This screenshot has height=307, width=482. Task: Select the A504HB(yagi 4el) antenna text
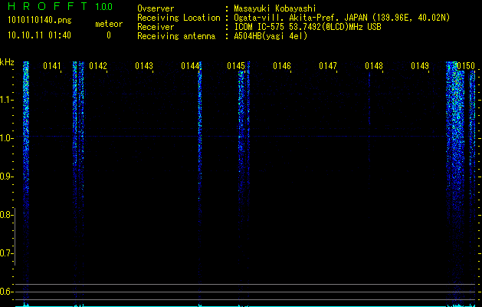coord(271,36)
